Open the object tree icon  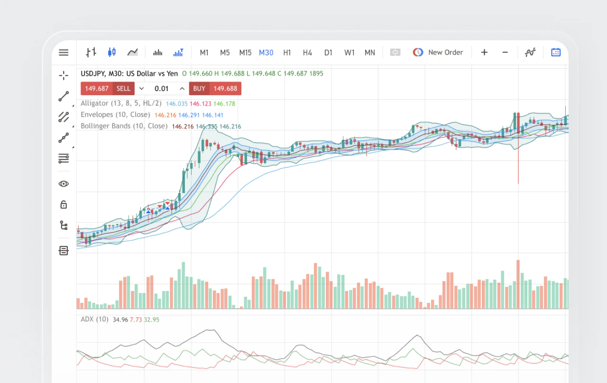[x=64, y=225]
